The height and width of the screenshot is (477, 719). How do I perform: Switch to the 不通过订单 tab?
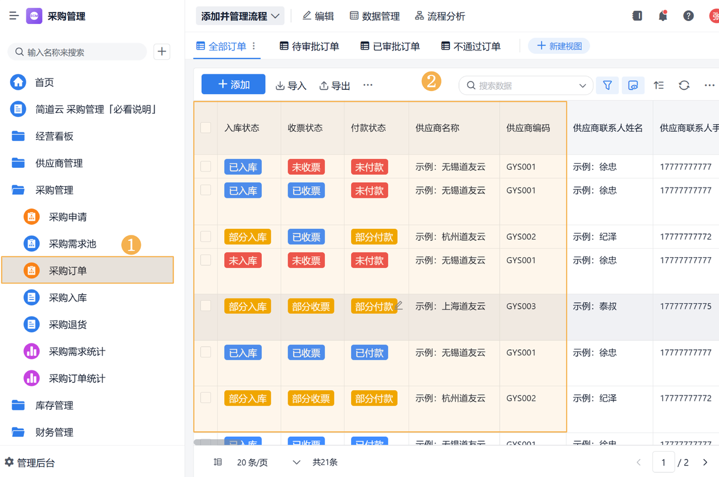click(470, 46)
